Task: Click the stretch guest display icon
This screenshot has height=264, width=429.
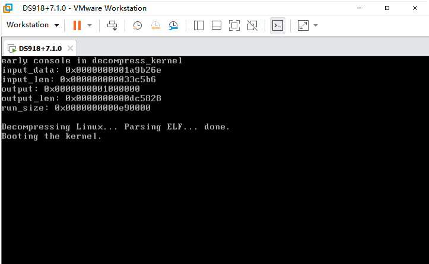Action: 303,25
